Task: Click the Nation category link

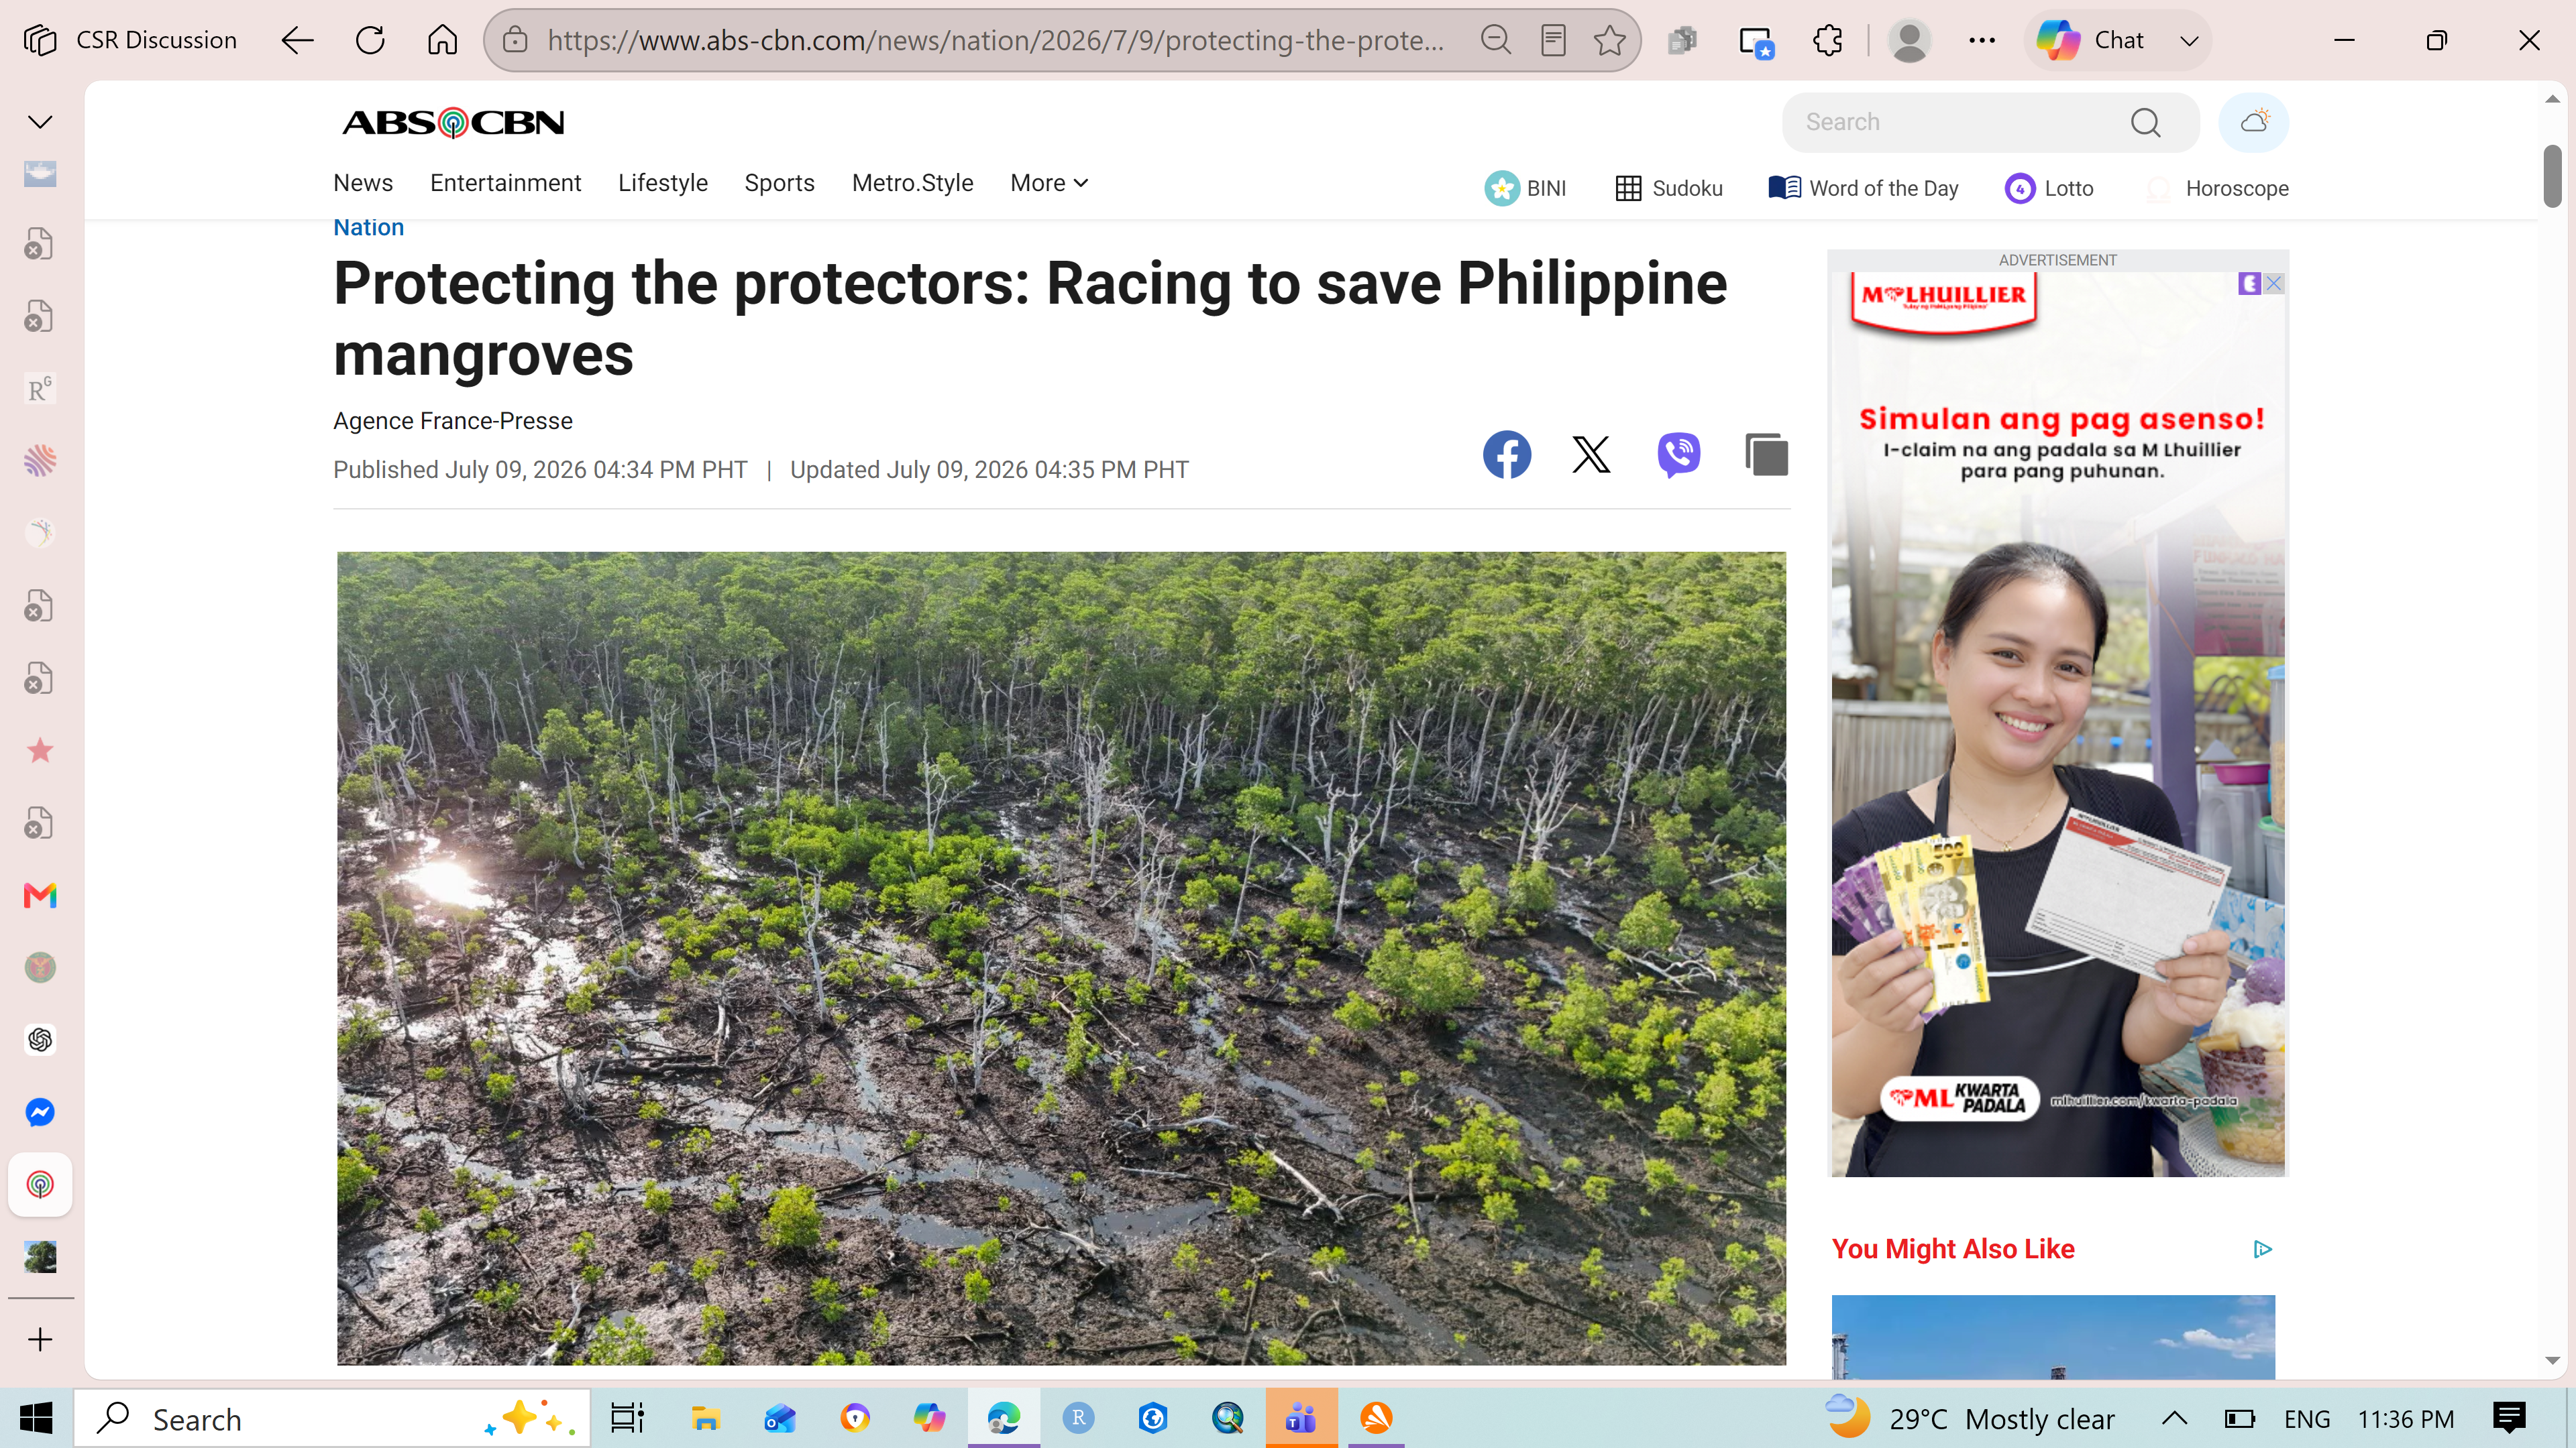Action: (368, 227)
